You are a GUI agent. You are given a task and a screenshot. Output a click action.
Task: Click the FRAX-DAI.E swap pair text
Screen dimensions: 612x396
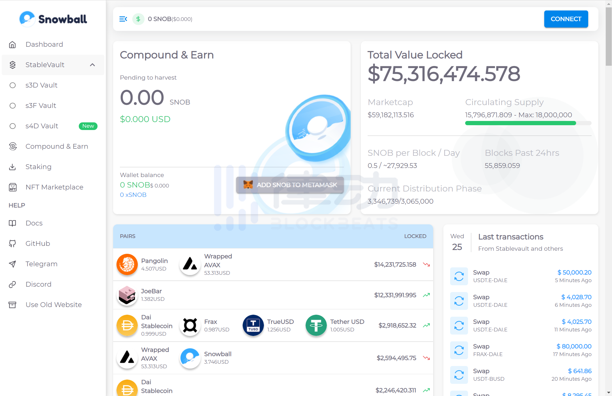pyautogui.click(x=488, y=354)
